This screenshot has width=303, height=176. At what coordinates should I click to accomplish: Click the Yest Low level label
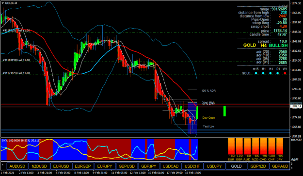click(208, 127)
